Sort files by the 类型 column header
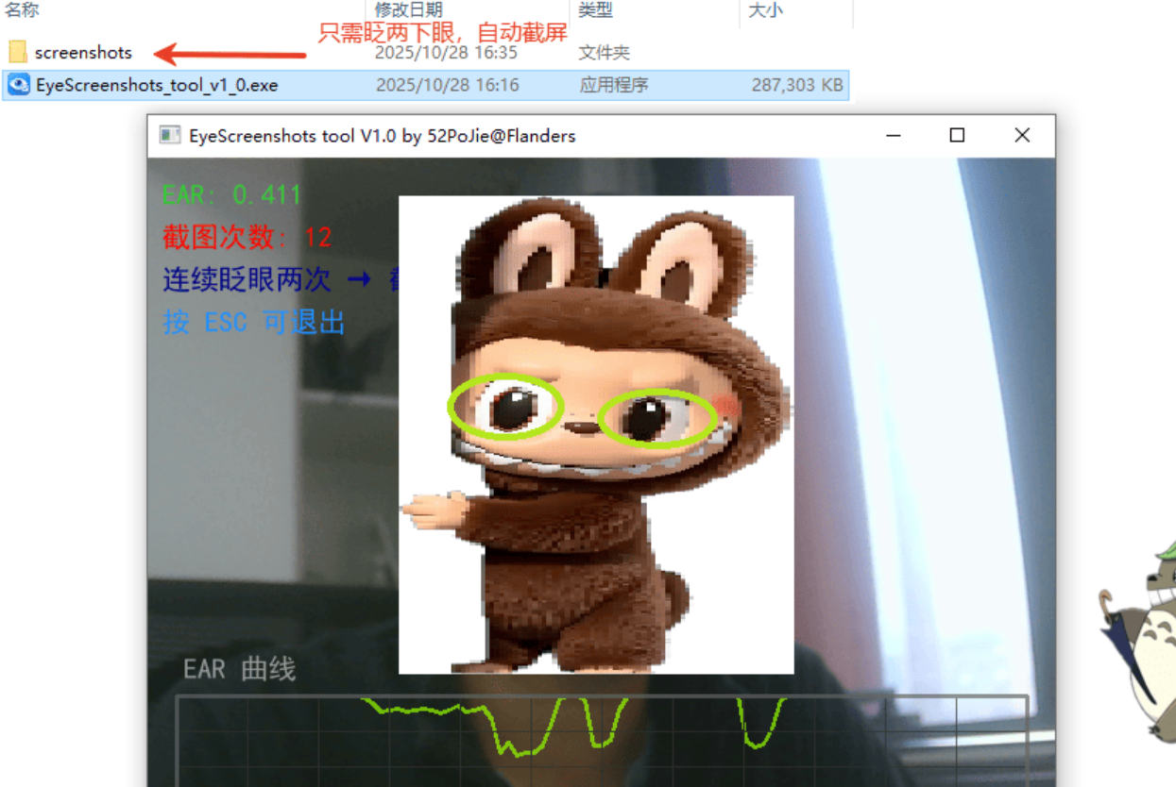1176x787 pixels. click(x=595, y=10)
